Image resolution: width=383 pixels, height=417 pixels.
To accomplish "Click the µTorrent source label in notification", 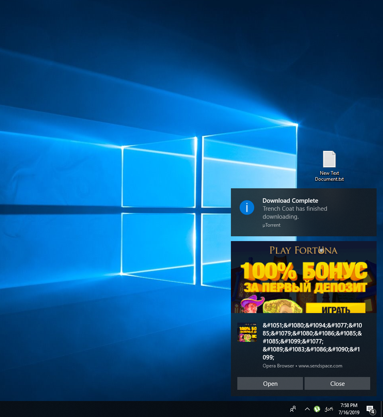I will pyautogui.click(x=271, y=225).
